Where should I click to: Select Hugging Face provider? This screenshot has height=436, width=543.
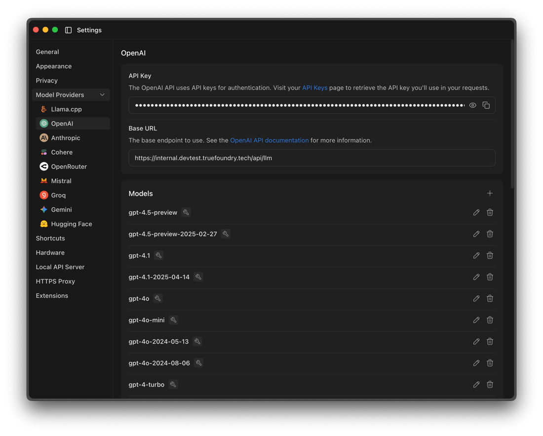73,224
